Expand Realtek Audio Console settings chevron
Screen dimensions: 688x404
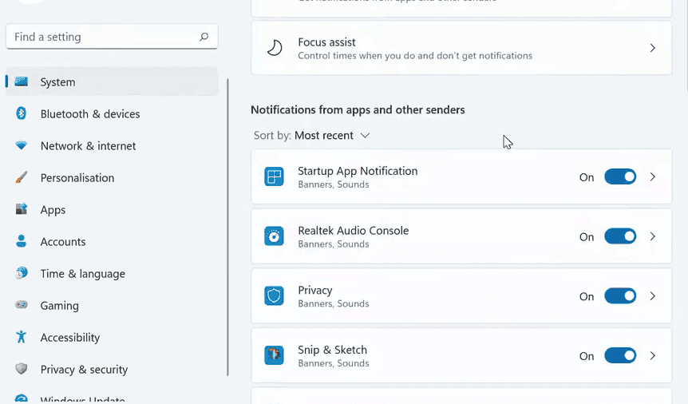click(652, 236)
